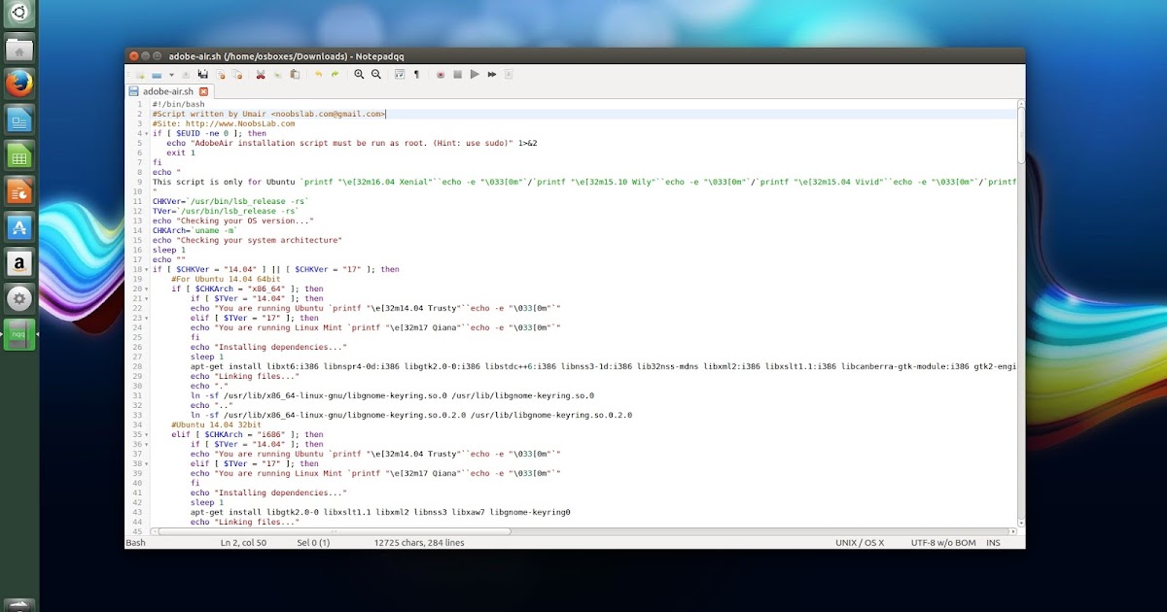1167x612 pixels.
Task: Toggle display of invisible characters
Action: 416,75
